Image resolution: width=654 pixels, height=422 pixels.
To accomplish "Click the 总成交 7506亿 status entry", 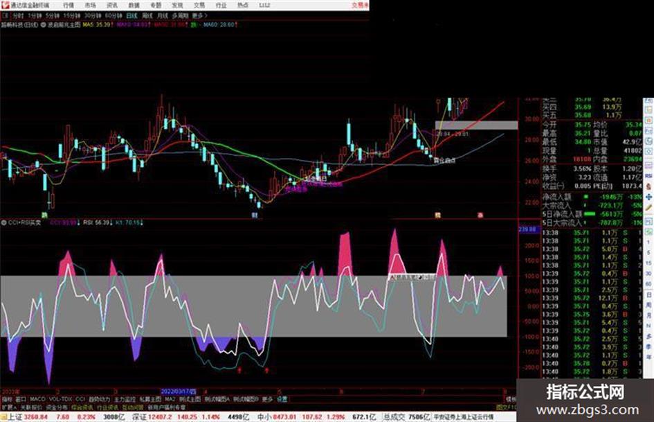I will [x=407, y=417].
